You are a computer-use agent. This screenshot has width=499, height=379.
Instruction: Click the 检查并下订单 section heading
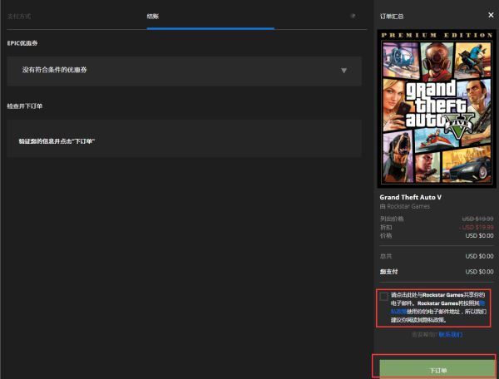(25, 106)
